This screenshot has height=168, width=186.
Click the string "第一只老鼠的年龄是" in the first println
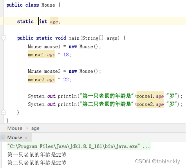[107, 96]
